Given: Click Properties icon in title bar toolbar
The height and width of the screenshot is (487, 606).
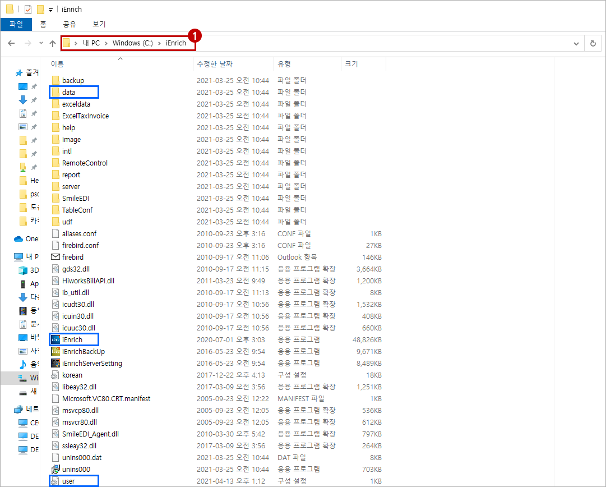Looking at the screenshot, I should 28,10.
